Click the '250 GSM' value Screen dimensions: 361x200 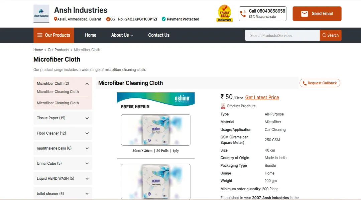point(272,140)
